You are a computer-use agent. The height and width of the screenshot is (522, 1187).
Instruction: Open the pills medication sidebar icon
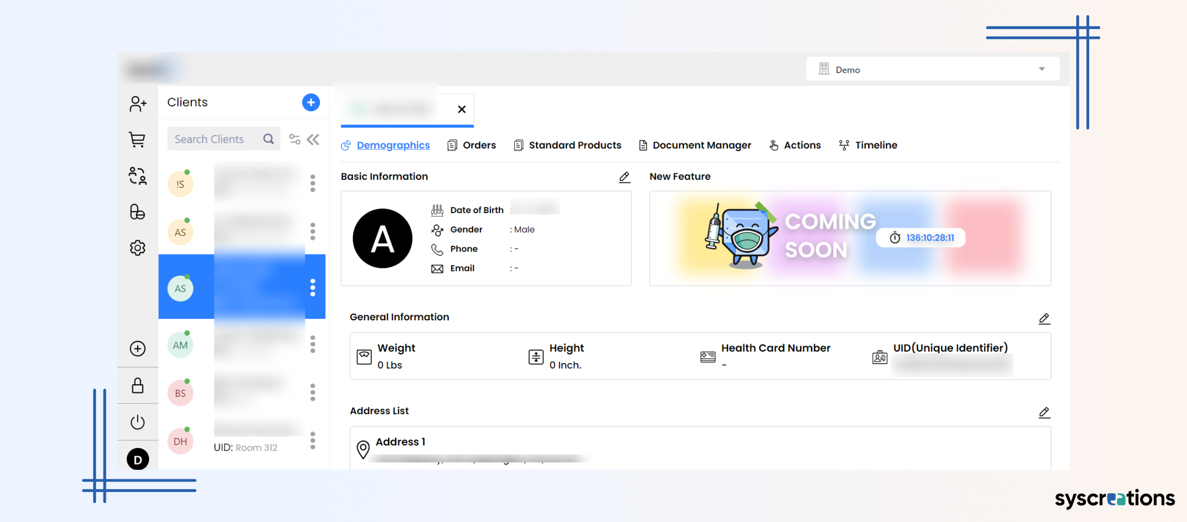138,212
